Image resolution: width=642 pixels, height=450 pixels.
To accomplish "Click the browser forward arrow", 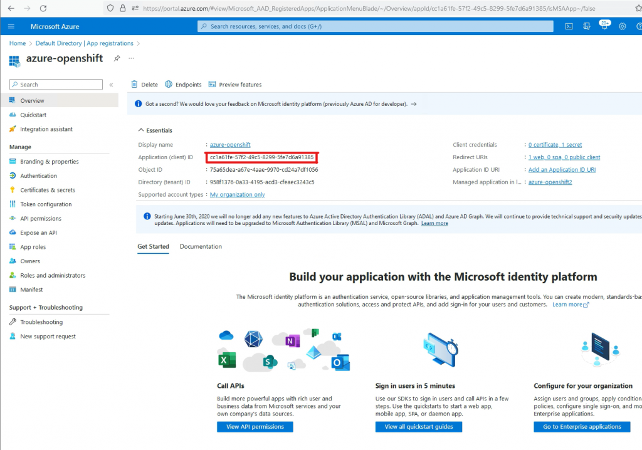I will click(27, 8).
